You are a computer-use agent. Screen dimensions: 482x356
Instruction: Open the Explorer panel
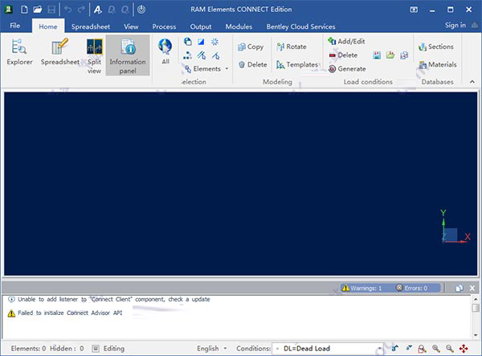coord(19,52)
